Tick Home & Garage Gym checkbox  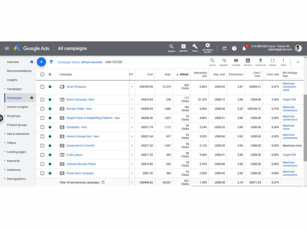[42, 136]
